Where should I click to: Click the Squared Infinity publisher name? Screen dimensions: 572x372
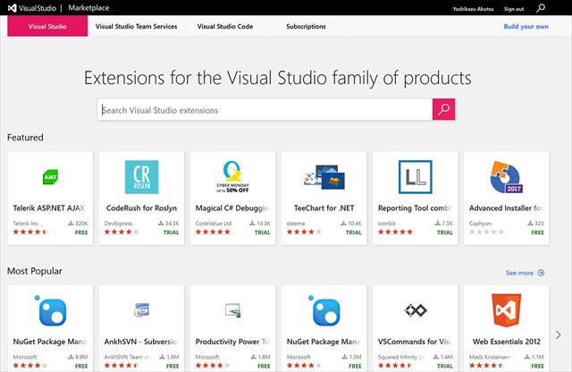pyautogui.click(x=400, y=357)
